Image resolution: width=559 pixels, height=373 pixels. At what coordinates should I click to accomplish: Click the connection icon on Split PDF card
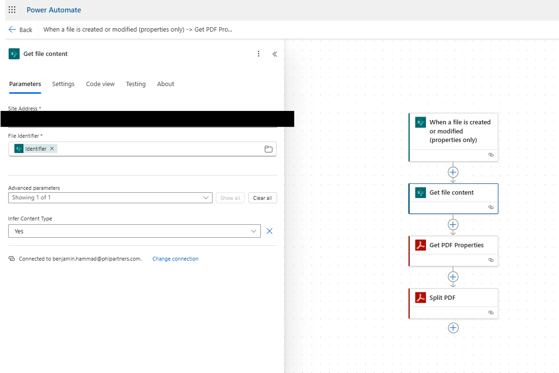coord(491,312)
